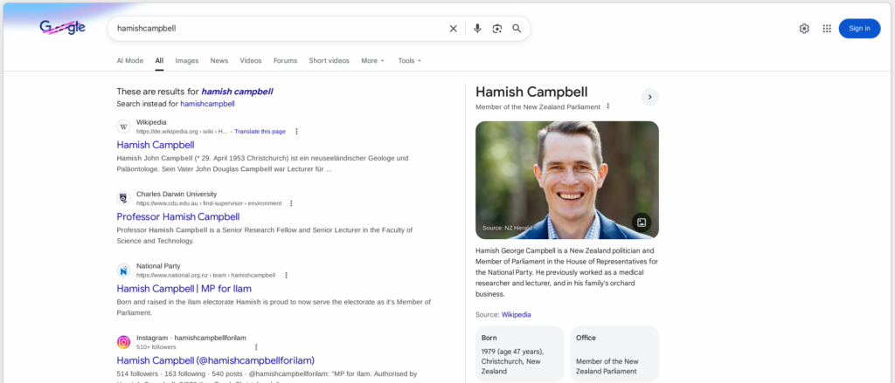Switch to the News tab
Screen dimensions: 895x383
(x=219, y=61)
